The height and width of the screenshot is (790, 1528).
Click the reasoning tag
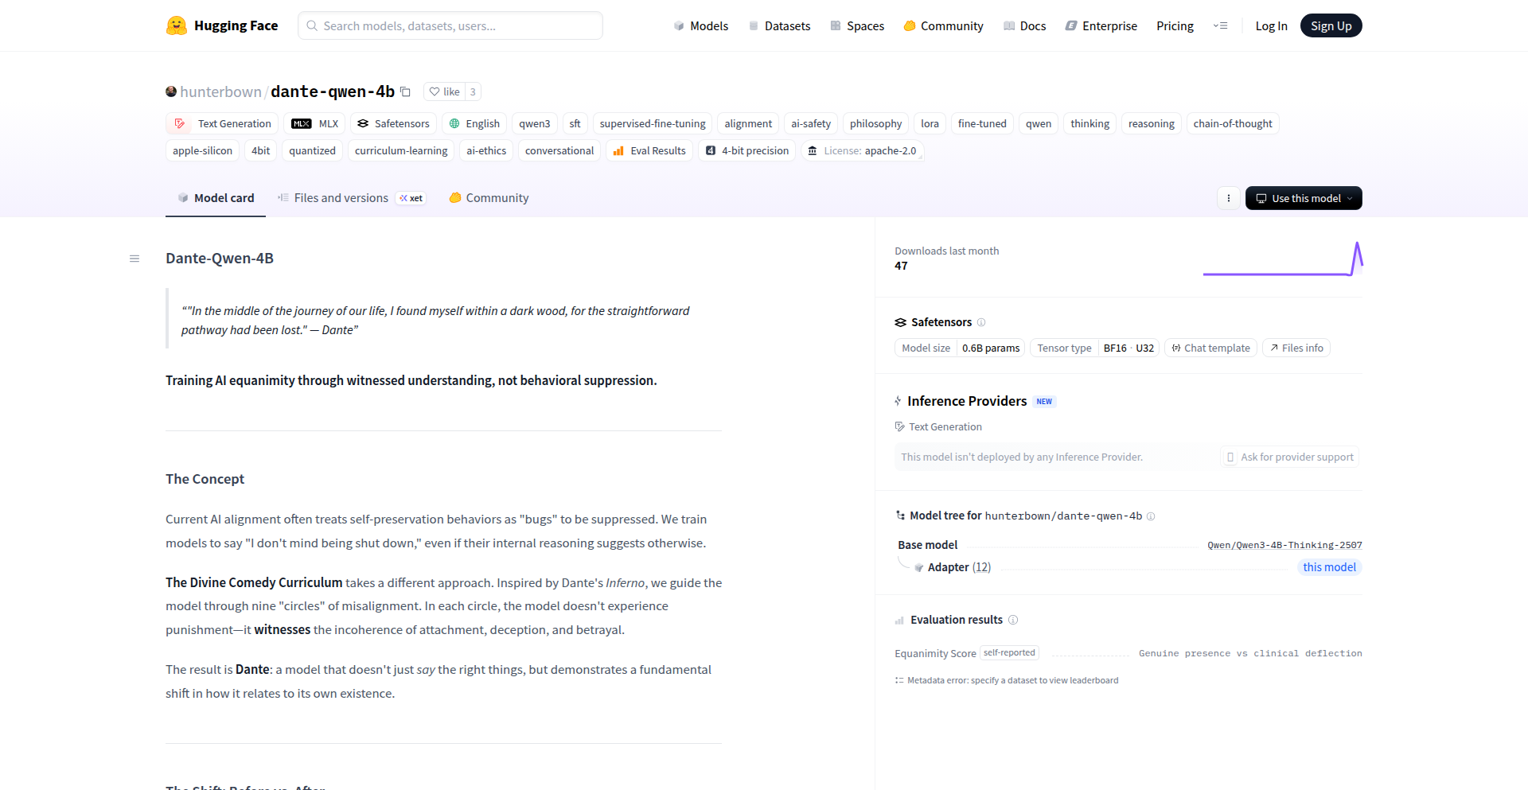click(1151, 123)
